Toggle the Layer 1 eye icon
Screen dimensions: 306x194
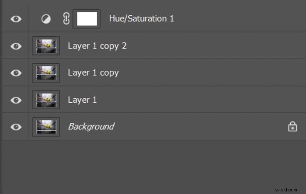pos(16,100)
